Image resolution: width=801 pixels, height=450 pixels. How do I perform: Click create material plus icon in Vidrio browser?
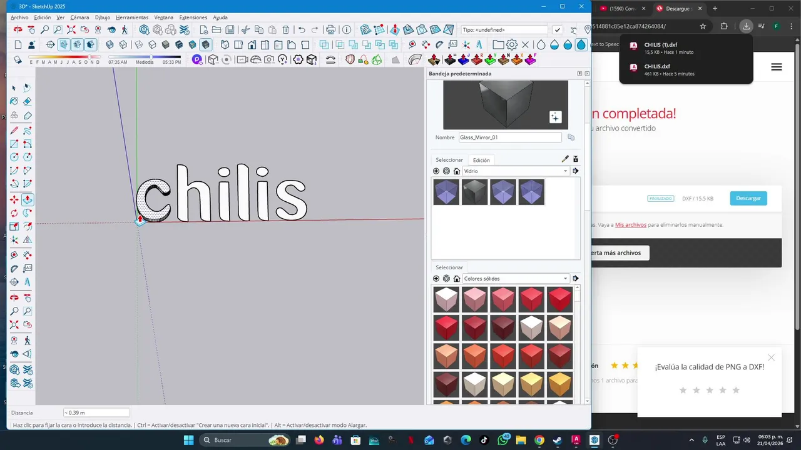click(436, 171)
